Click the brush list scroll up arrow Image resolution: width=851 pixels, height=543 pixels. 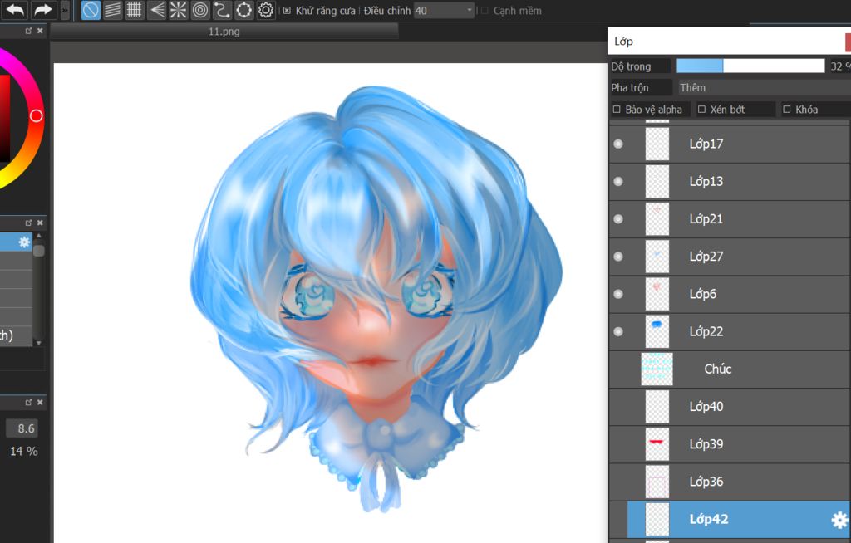pyautogui.click(x=38, y=236)
